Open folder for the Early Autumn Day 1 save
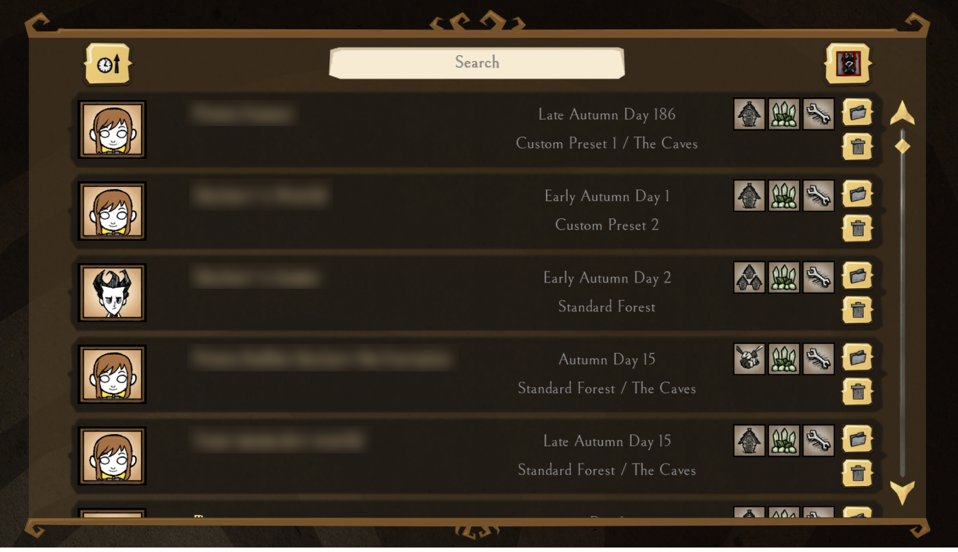This screenshot has height=552, width=958. pos(857,195)
